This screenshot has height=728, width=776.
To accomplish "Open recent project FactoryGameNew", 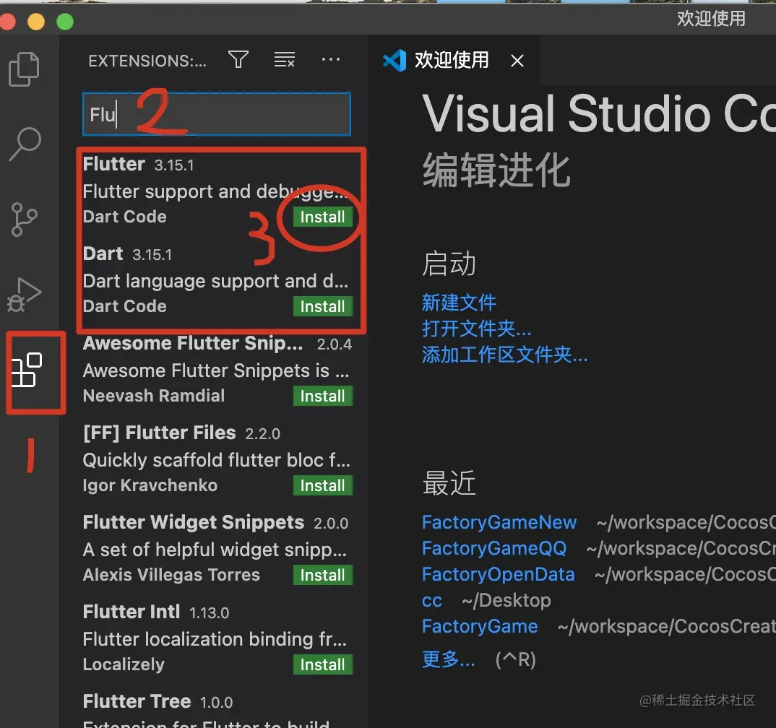I will pyautogui.click(x=499, y=522).
